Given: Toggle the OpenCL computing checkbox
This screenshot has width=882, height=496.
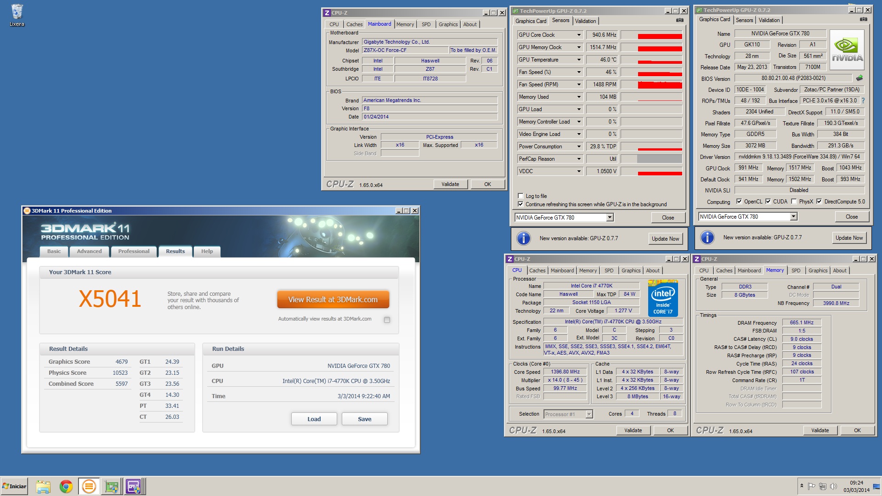Looking at the screenshot, I should click(x=739, y=201).
